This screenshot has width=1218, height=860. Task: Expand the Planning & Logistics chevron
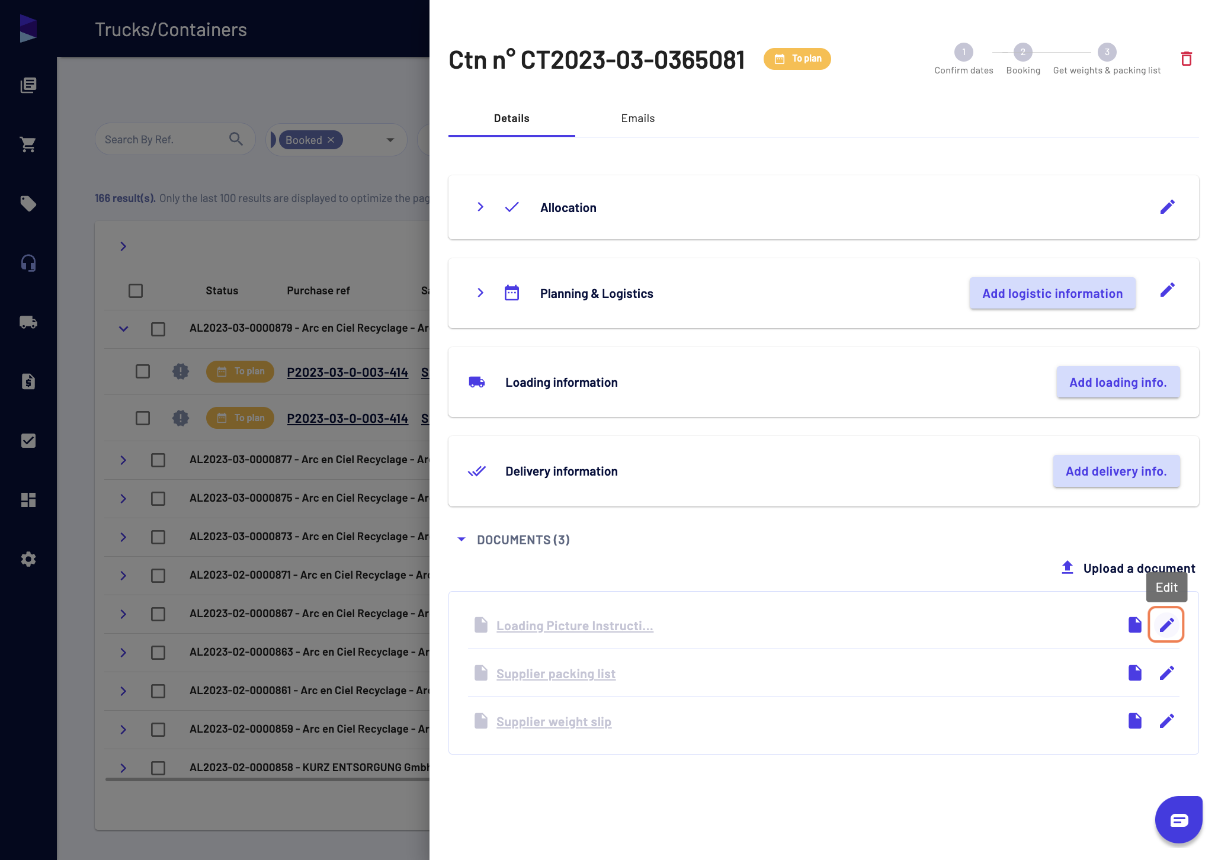[480, 293]
